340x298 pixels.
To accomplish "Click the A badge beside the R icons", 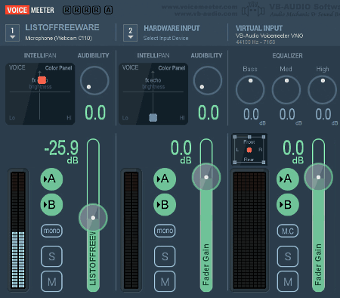I will click(x=109, y=10).
